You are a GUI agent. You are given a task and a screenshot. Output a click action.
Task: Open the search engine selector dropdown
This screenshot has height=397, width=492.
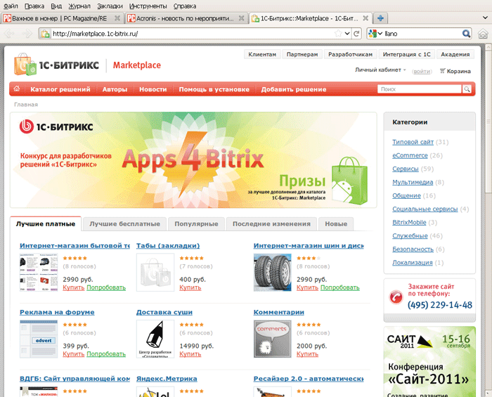point(375,33)
